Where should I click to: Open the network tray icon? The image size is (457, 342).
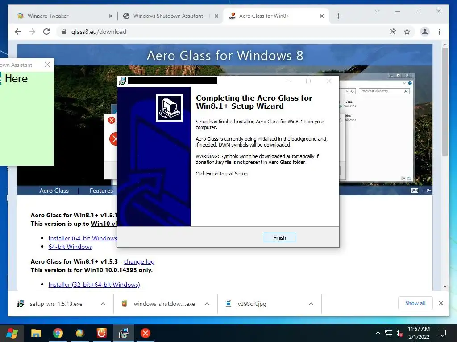(x=389, y=333)
